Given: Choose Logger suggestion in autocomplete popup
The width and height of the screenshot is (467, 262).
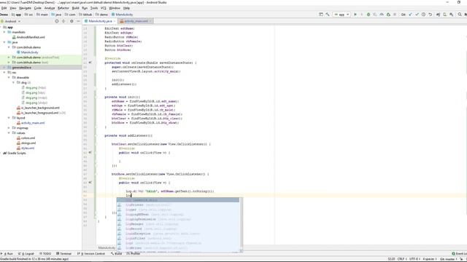Looking at the screenshot, I should pyautogui.click(x=178, y=210).
